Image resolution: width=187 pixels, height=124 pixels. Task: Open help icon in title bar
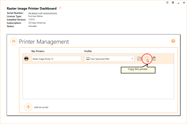[173, 3]
